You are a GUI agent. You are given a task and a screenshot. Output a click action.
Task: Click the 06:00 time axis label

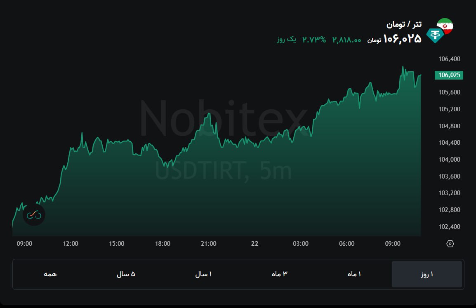(346, 244)
